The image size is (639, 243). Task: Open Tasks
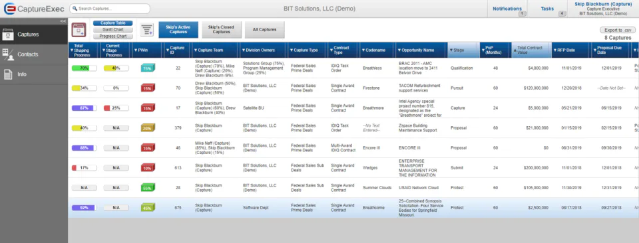pyautogui.click(x=547, y=9)
